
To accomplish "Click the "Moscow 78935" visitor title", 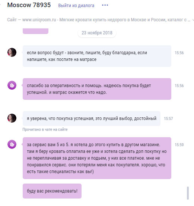I will click(29, 5).
